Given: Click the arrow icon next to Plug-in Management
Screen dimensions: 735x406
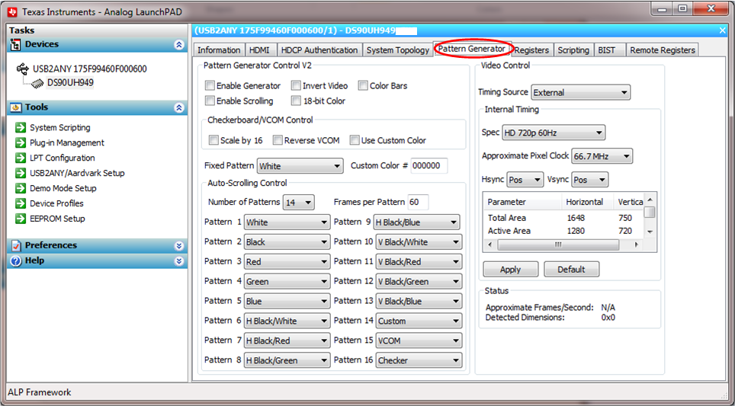Looking at the screenshot, I should point(21,142).
